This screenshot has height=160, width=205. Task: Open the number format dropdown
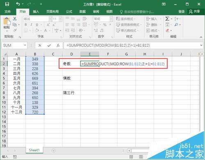112,19
